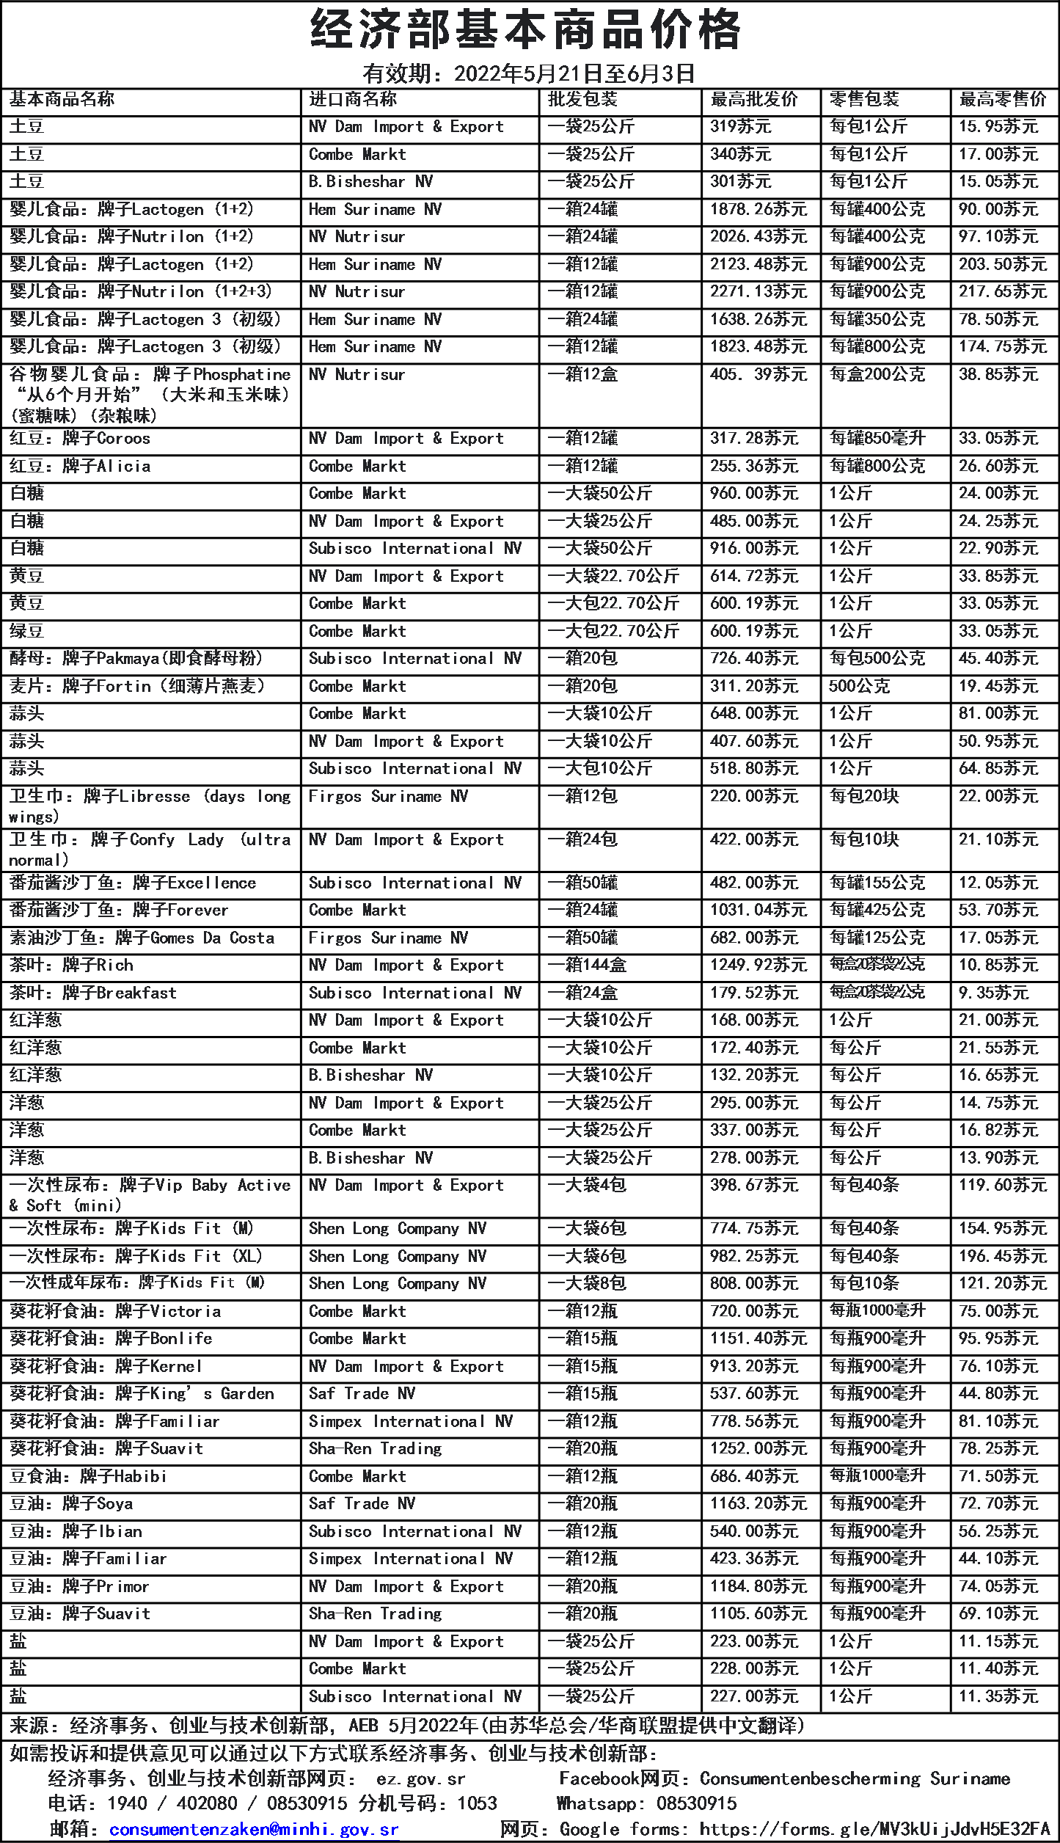Click the price cell 1878.26苏元

coord(759,209)
